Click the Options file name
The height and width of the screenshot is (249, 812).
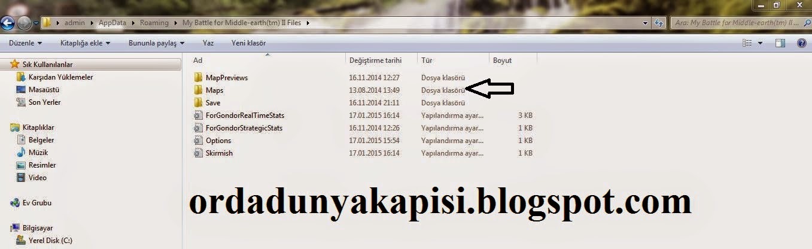coord(218,141)
